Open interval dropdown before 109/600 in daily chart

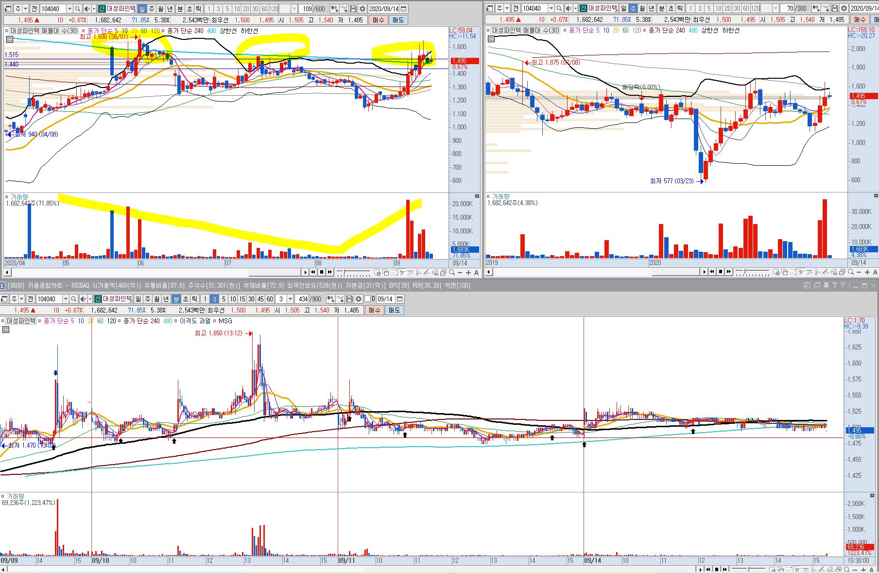click(294, 9)
